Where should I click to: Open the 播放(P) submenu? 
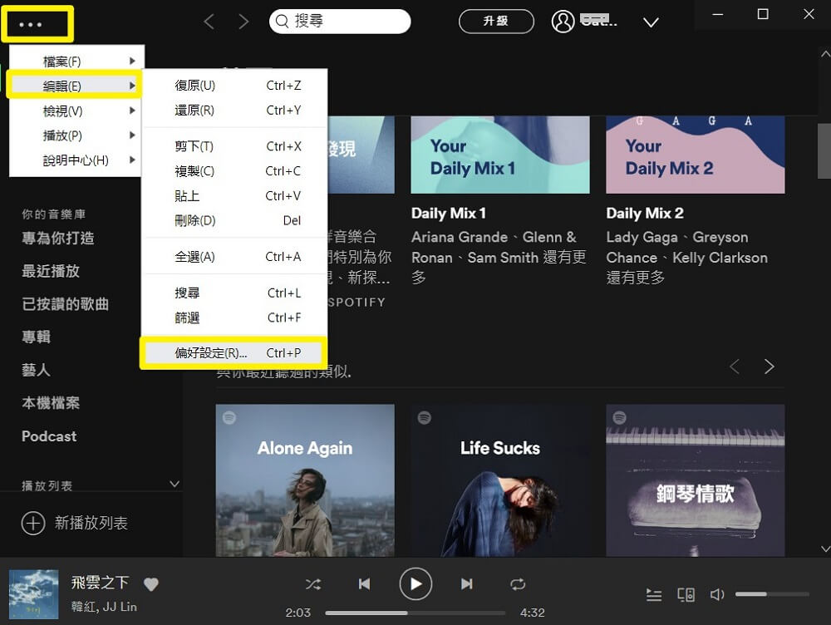tap(76, 135)
